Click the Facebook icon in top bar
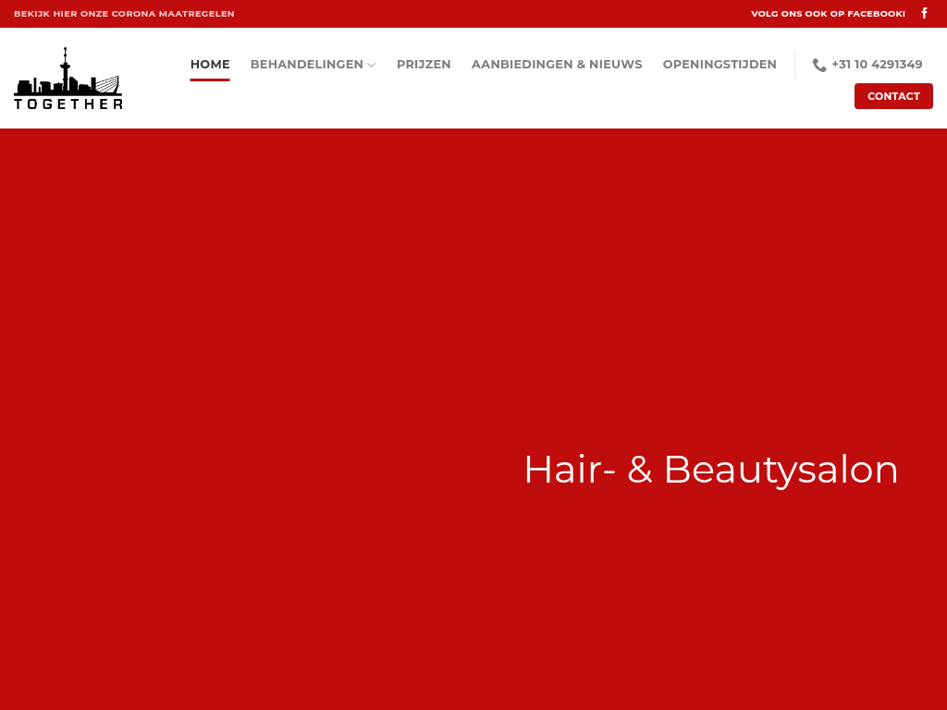Image resolution: width=947 pixels, height=710 pixels. point(924,14)
